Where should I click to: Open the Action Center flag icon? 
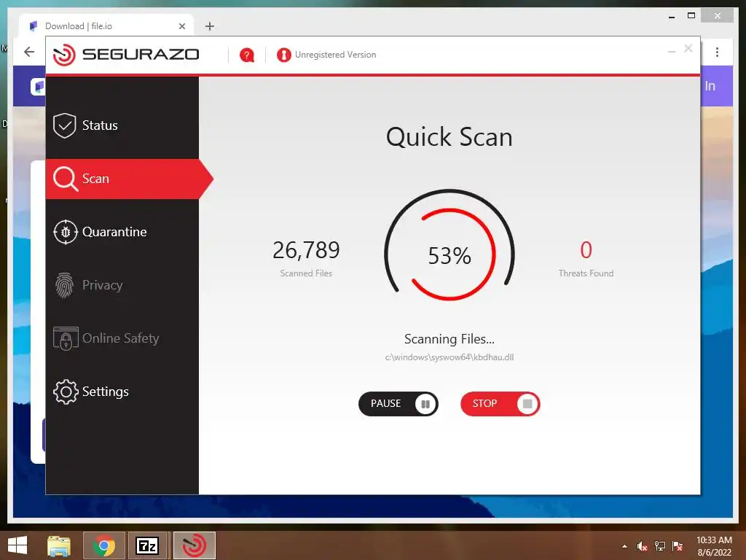point(678,546)
